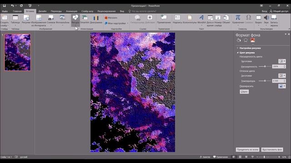Switch to Анимация tab
Screen dimensions: 291x163
[x=72, y=11]
